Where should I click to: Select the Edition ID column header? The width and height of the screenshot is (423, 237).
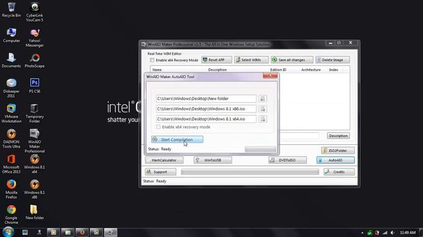pos(278,70)
